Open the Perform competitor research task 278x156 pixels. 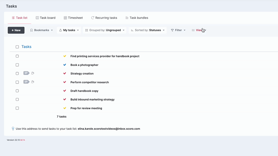click(x=89, y=82)
